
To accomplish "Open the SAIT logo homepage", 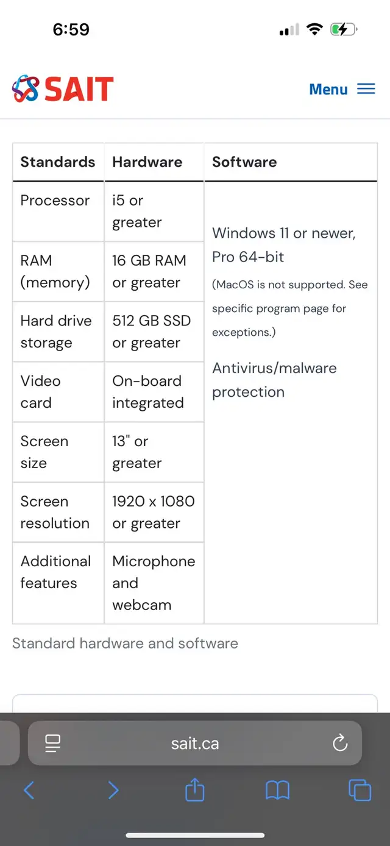I will (63, 89).
